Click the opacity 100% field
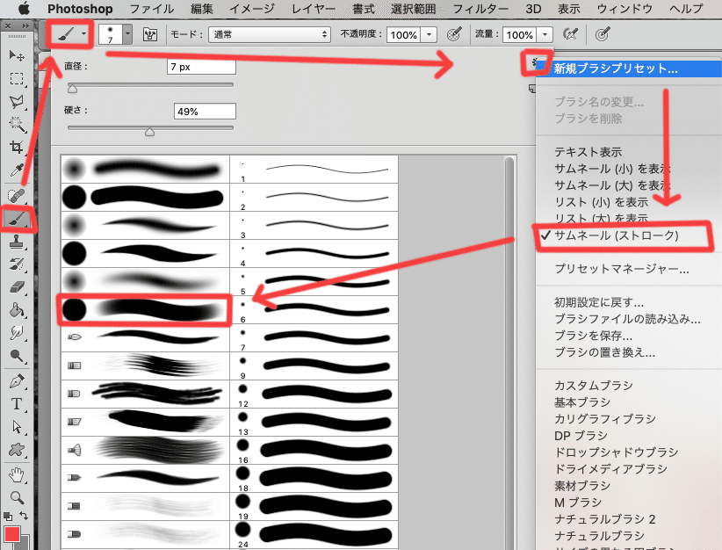Screen dimensions: 722x550 pyautogui.click(x=403, y=34)
